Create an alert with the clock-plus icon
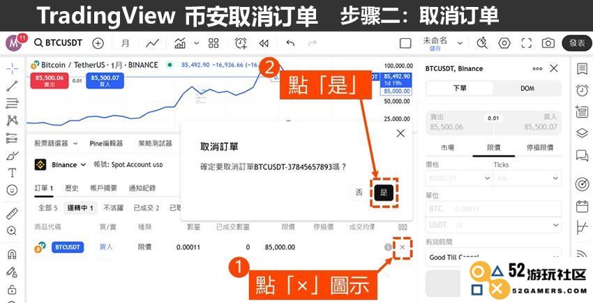Screen dimensions: 593x303 click(x=241, y=43)
